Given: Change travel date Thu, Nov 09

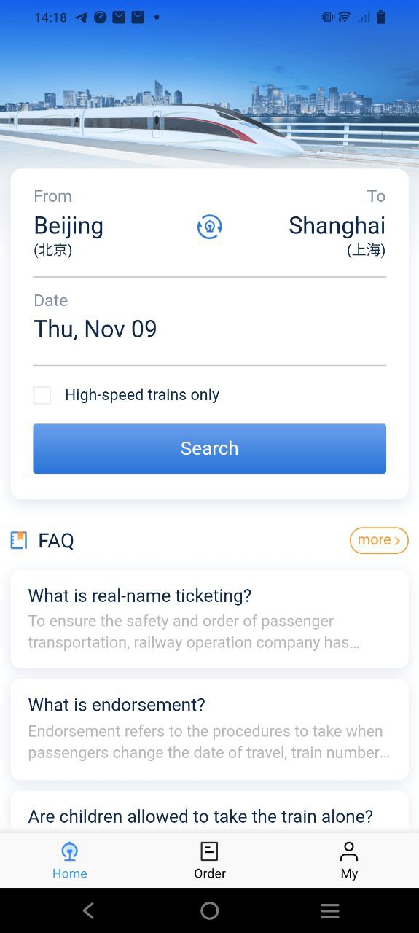Looking at the screenshot, I should [95, 329].
